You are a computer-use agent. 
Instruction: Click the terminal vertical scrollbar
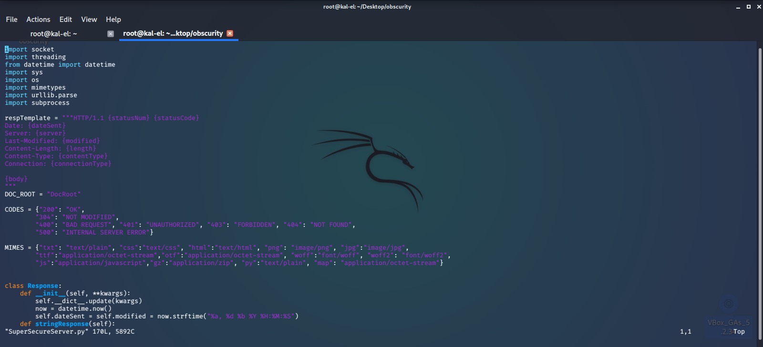[760, 193]
